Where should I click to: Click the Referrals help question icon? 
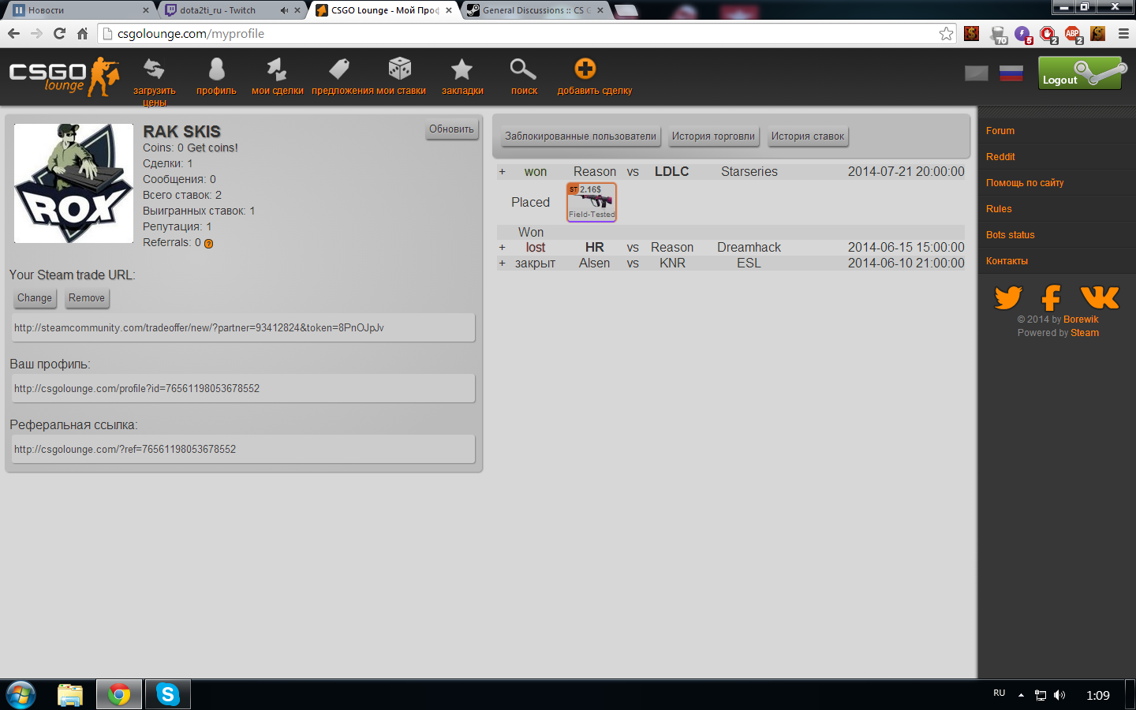[x=208, y=244]
